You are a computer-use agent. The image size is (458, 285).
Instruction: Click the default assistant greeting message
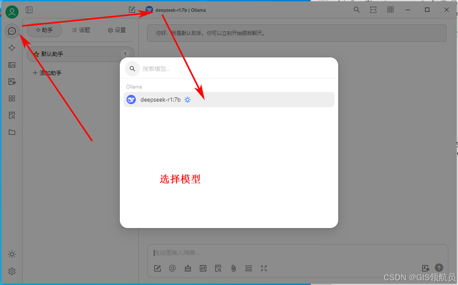[x=297, y=33]
